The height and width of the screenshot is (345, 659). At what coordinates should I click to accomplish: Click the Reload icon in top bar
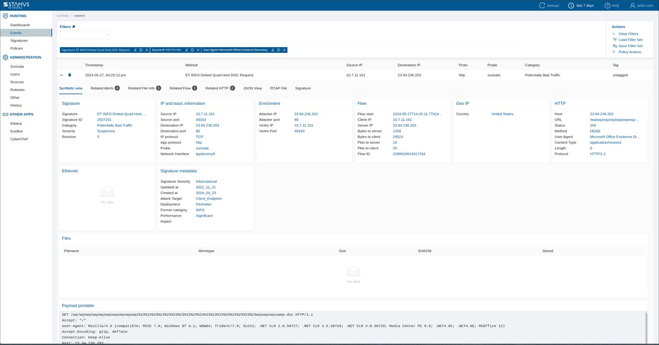point(543,5)
